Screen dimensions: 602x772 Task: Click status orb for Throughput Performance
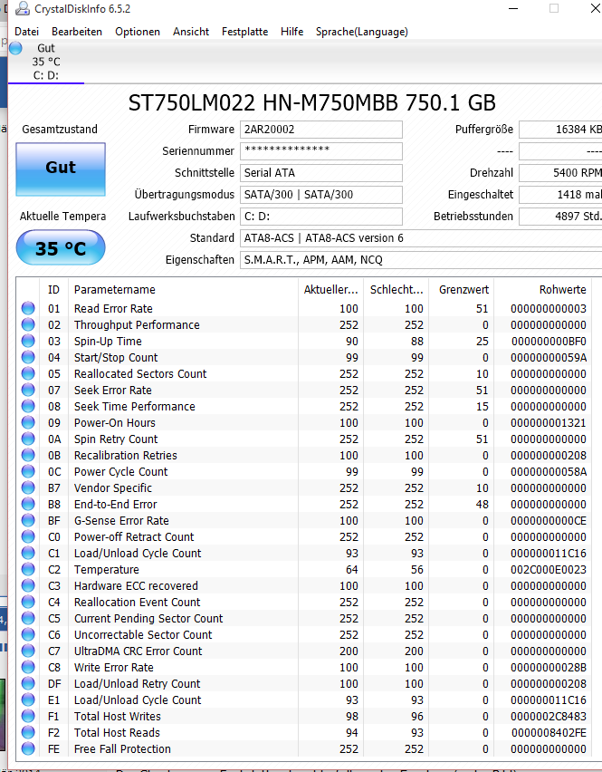tap(28, 325)
